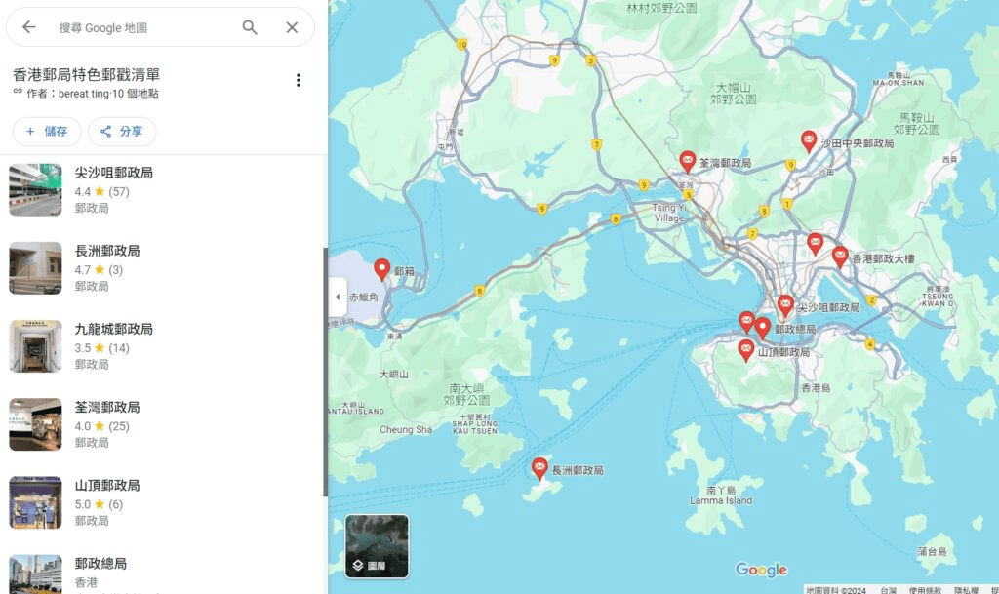Click the 分享 share button
The width and height of the screenshot is (999, 594).
122,131
